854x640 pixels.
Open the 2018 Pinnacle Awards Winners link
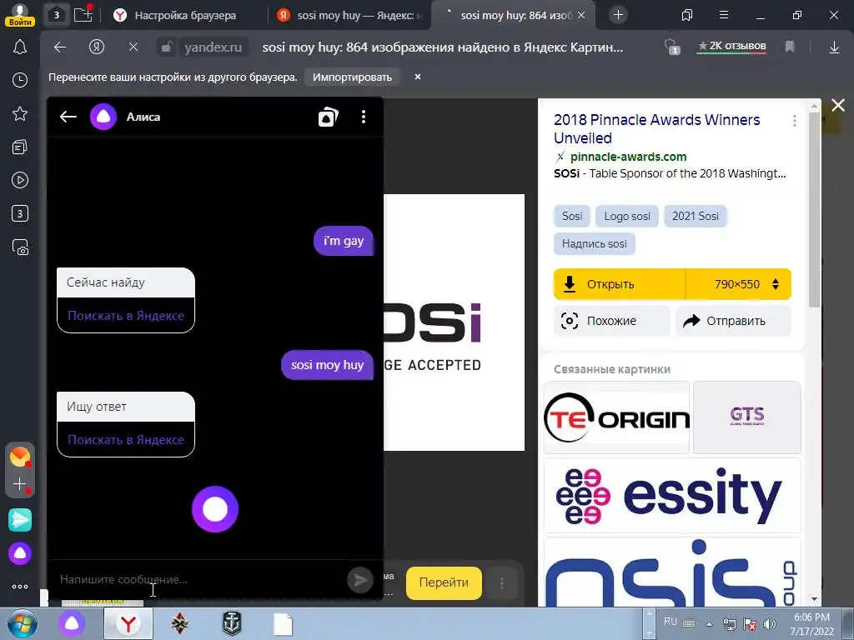[657, 128]
